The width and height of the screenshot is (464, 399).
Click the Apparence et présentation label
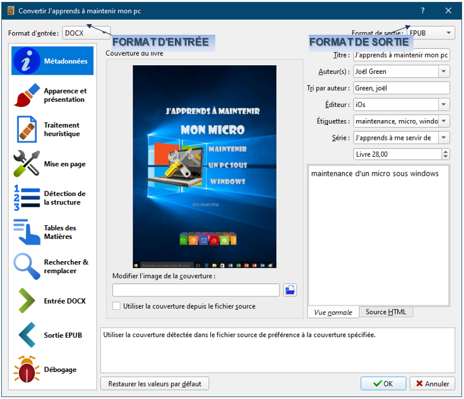(x=66, y=95)
